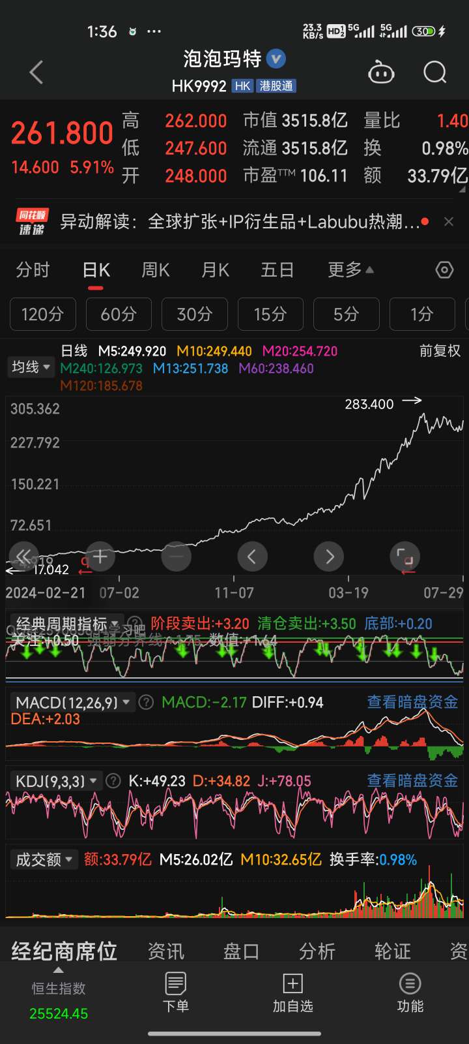Tap the 同花顺速递 logo icon
469x1044 pixels.
(32, 222)
